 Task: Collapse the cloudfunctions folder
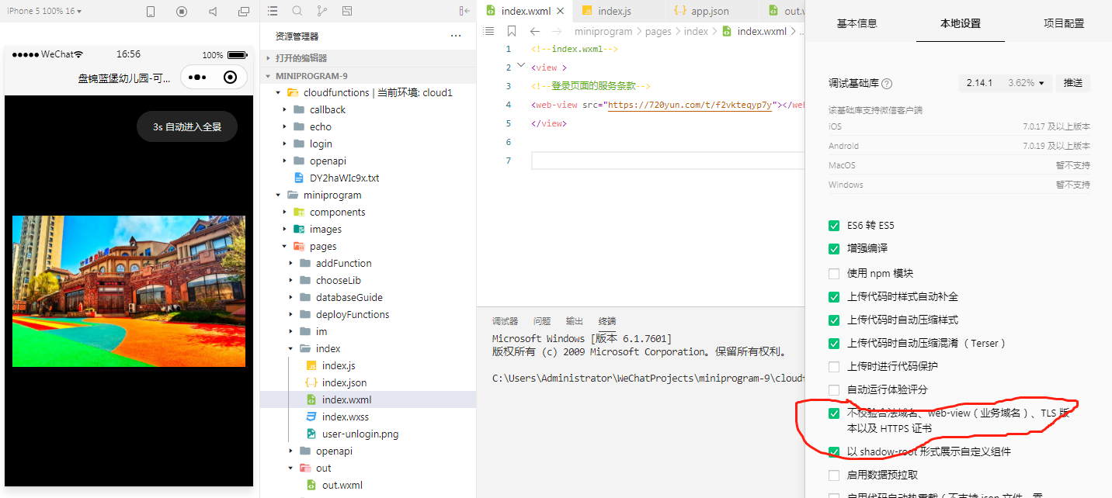(278, 92)
